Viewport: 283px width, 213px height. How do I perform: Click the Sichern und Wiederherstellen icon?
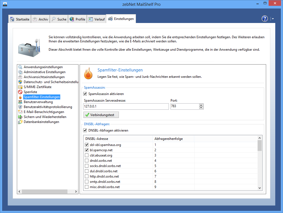pyautogui.click(x=20, y=117)
